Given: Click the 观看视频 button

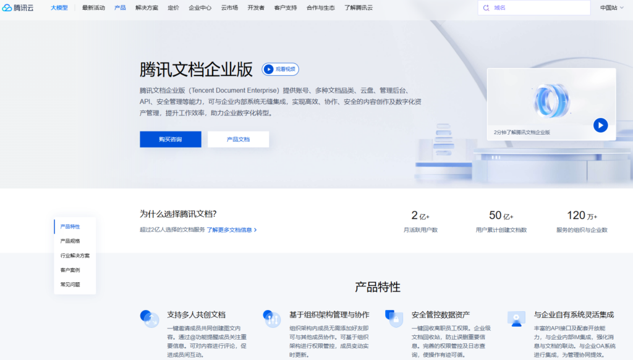Looking at the screenshot, I should [x=280, y=69].
